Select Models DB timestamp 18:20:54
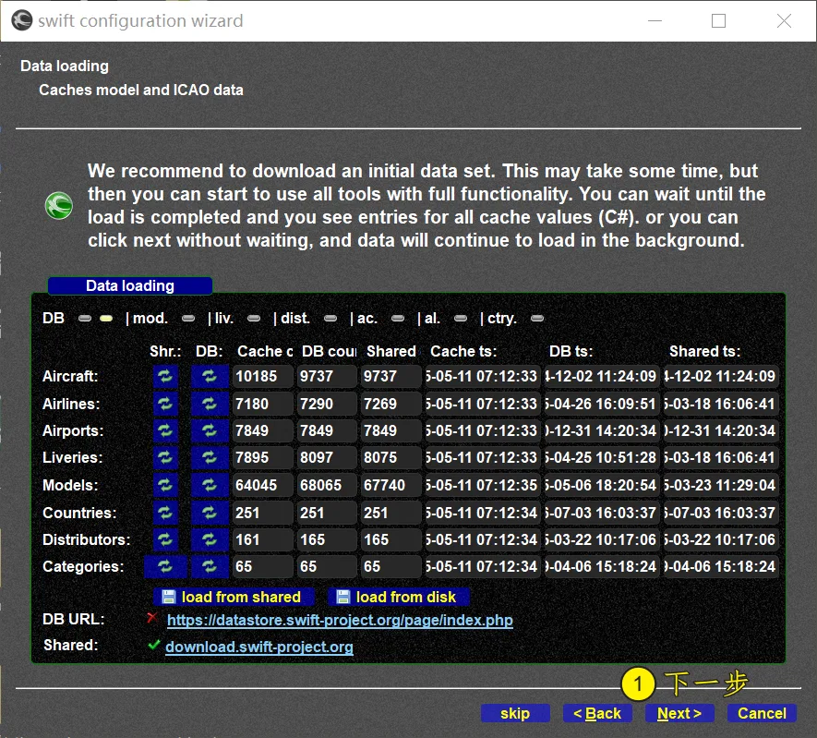This screenshot has height=738, width=817. 601,485
